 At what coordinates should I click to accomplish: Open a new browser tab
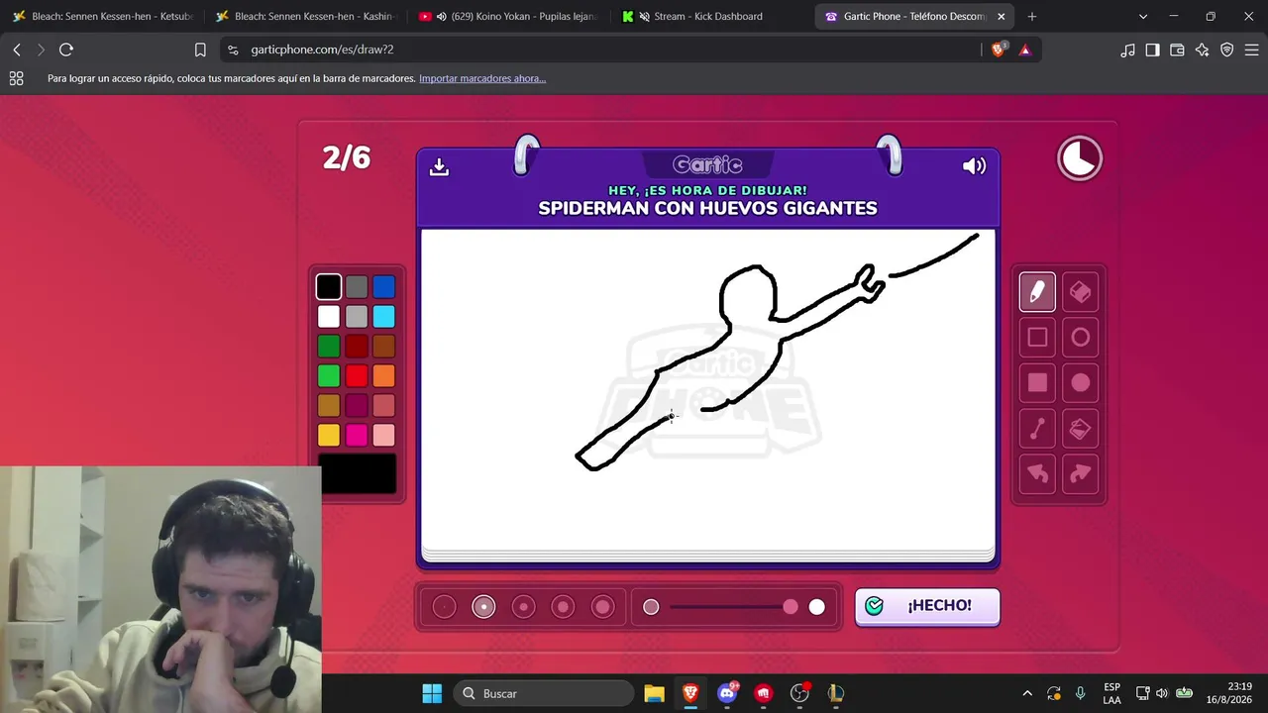point(1031,17)
